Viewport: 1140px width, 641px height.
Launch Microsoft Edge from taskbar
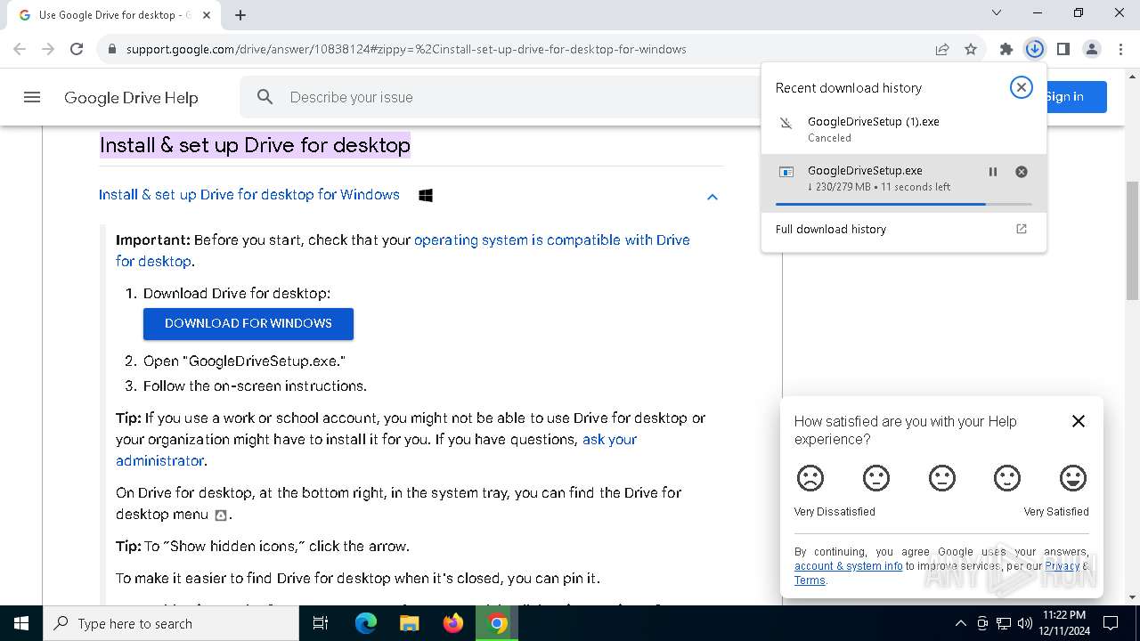point(366,623)
